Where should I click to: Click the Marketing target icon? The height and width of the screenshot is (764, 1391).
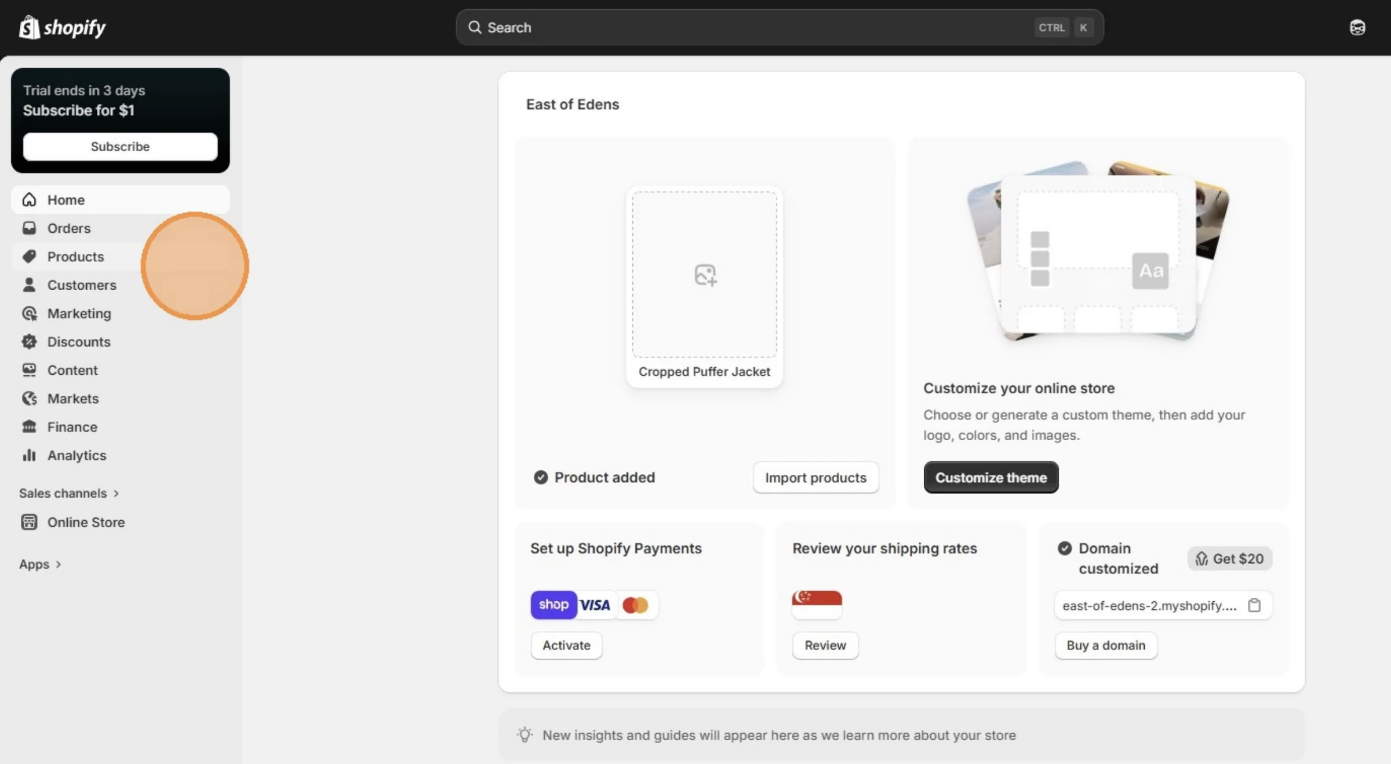click(x=29, y=313)
